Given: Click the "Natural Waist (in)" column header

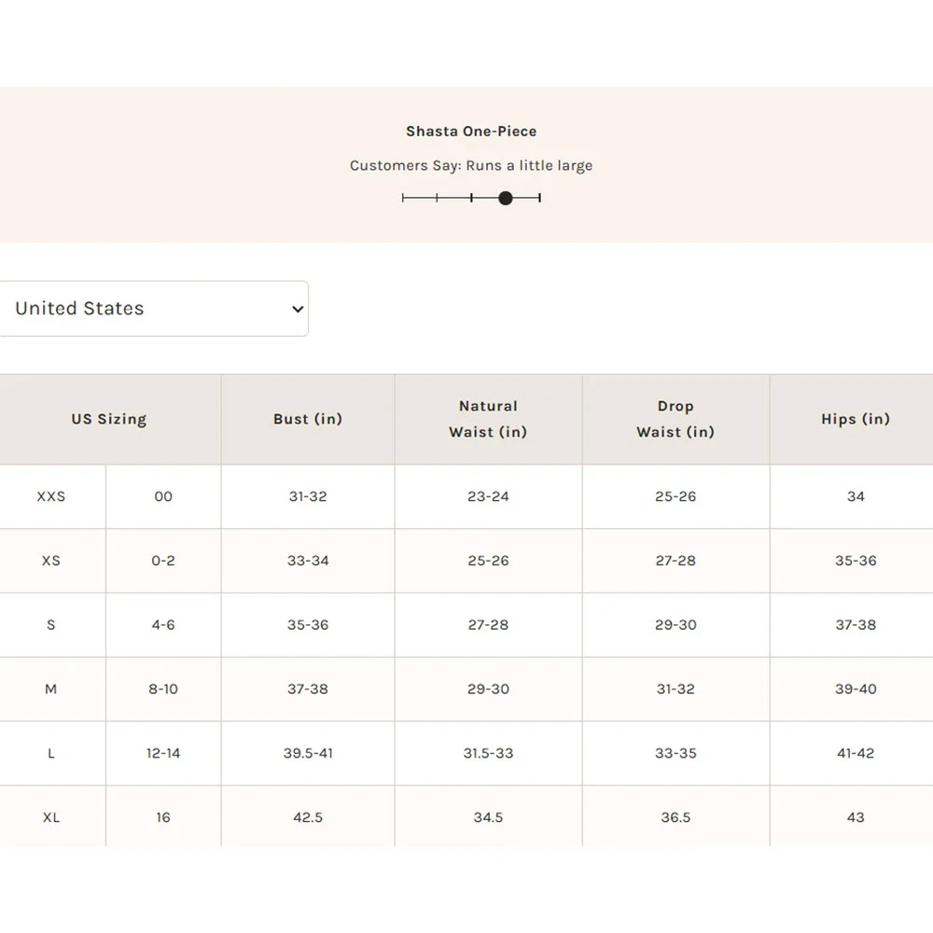Looking at the screenshot, I should coord(488,419).
